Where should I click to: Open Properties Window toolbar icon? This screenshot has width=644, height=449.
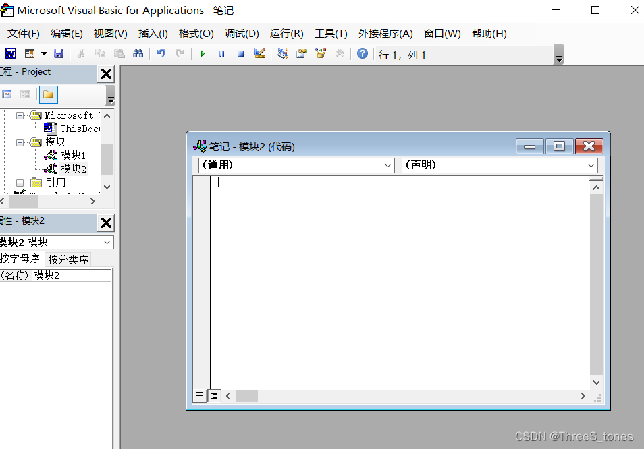pos(302,53)
